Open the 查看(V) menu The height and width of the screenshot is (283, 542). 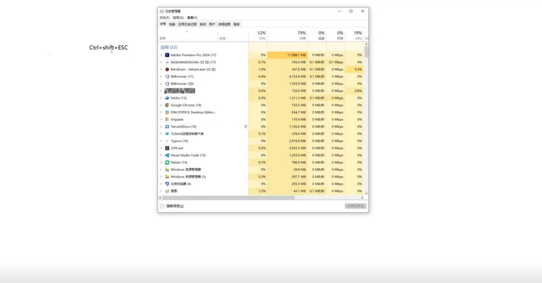point(192,17)
